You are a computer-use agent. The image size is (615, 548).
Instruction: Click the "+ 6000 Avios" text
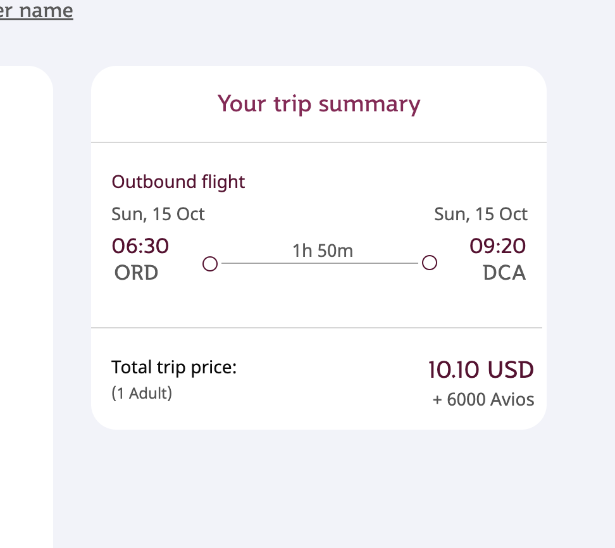pyautogui.click(x=483, y=400)
